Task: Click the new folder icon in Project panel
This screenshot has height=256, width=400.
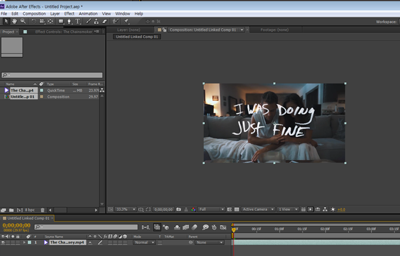Action: (x=11, y=210)
